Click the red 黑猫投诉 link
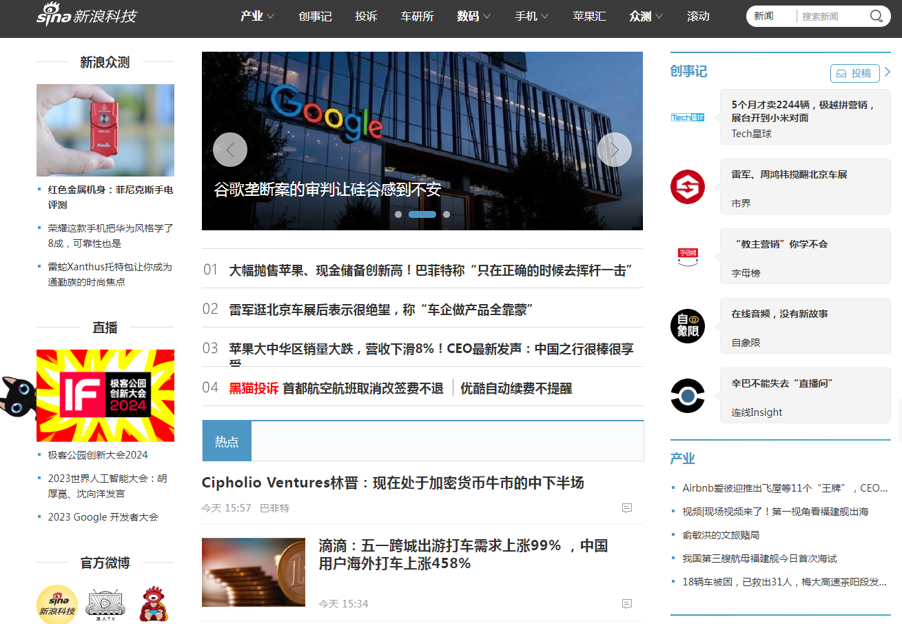 254,388
